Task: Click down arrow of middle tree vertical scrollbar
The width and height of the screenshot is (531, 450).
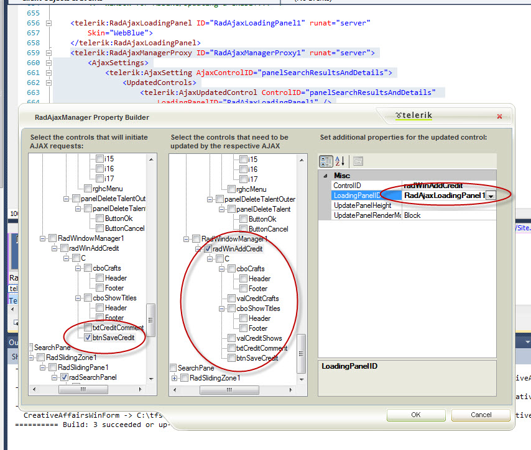Action: [302, 379]
